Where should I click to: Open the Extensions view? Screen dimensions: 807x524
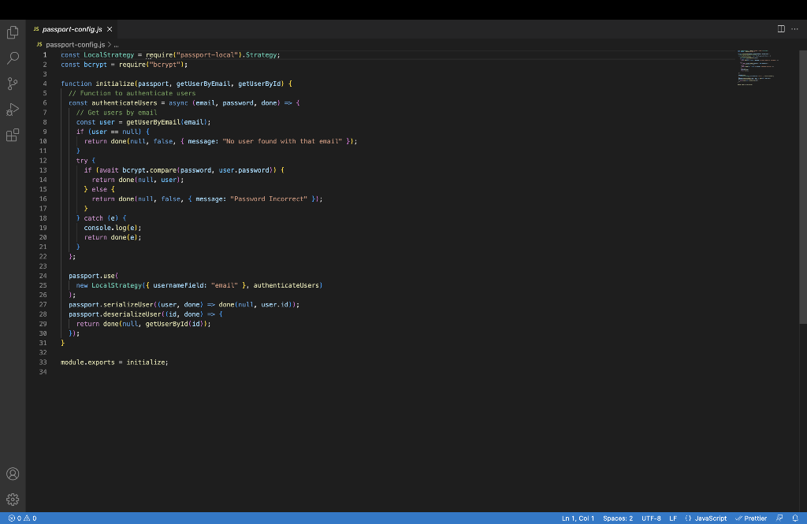(13, 135)
